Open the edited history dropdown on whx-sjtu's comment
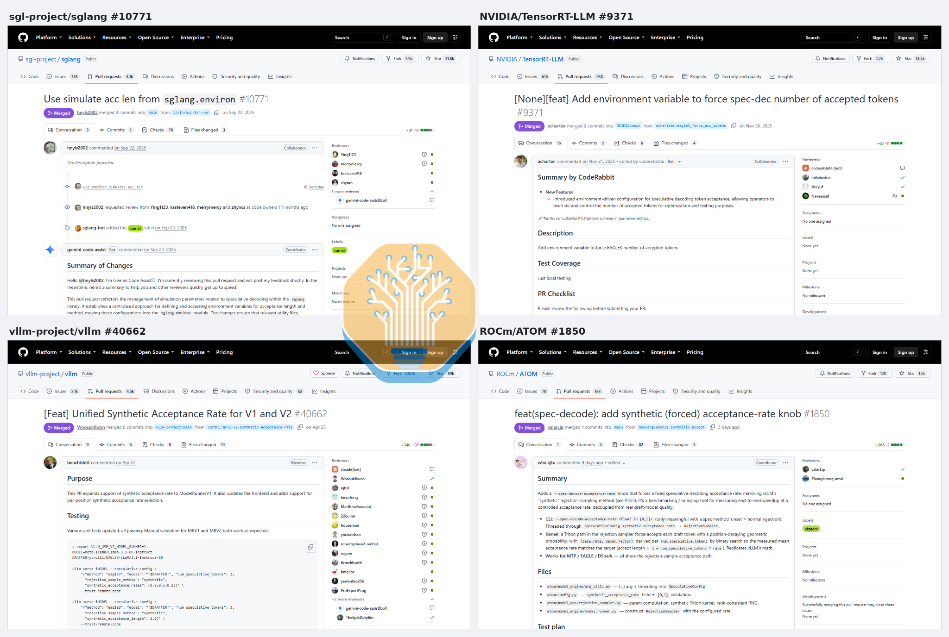The width and height of the screenshot is (949, 637). click(x=617, y=463)
